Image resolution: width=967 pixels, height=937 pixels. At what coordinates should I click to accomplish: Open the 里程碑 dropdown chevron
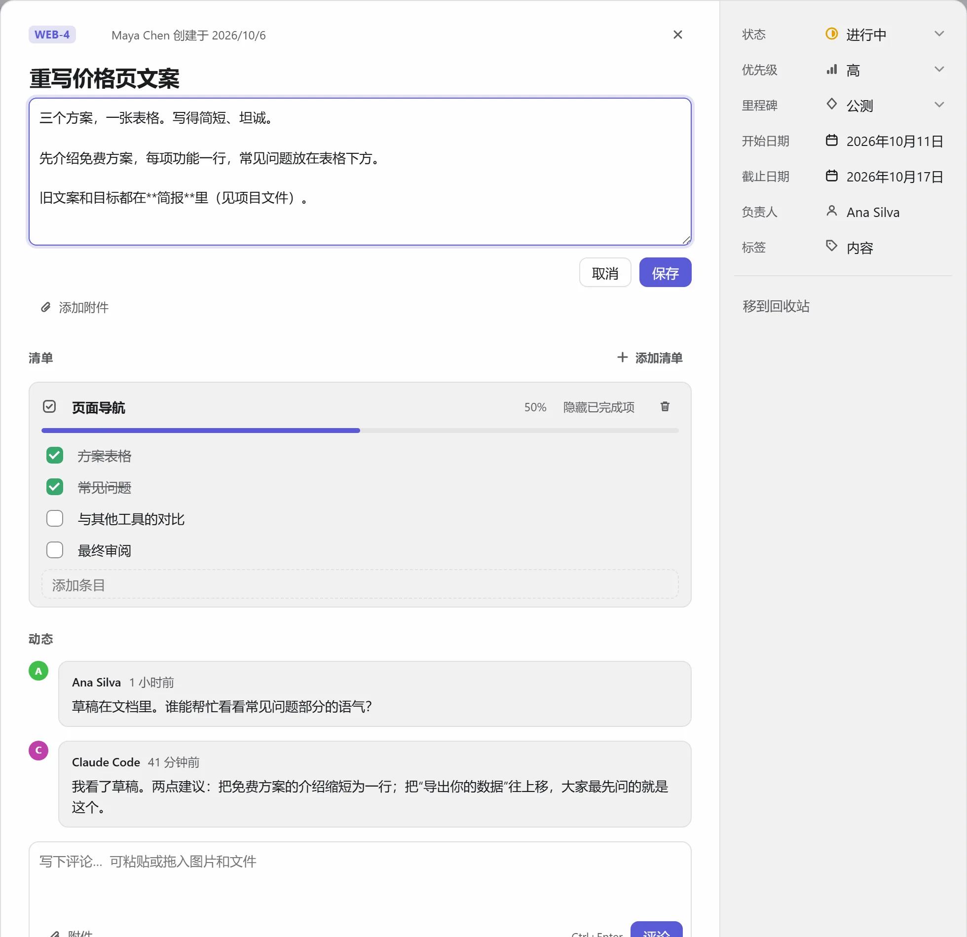point(939,105)
